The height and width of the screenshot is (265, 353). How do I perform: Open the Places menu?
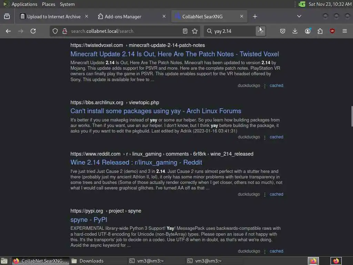48,4
